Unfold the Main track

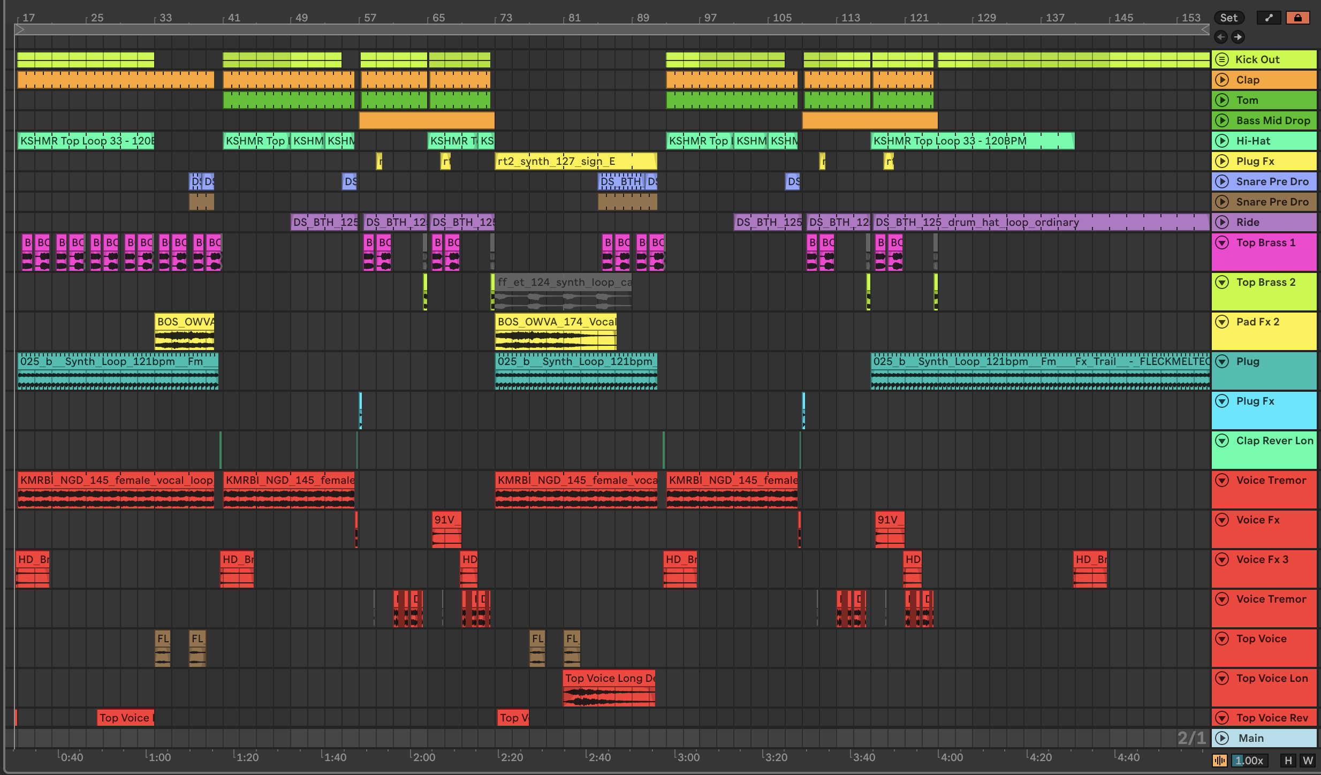[x=1222, y=738]
